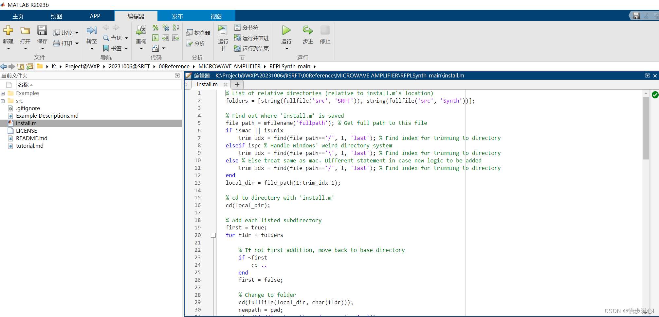Open the 打印 dropdown arrow
Image resolution: width=659 pixels, height=317 pixels.
[77, 43]
